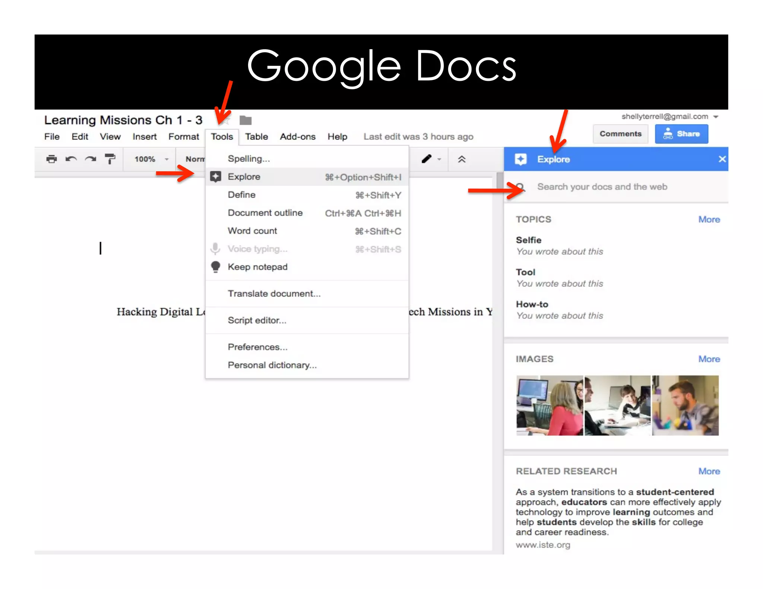The image size is (763, 589).
Task: Choose Document outline menu entry
Action: 307,213
